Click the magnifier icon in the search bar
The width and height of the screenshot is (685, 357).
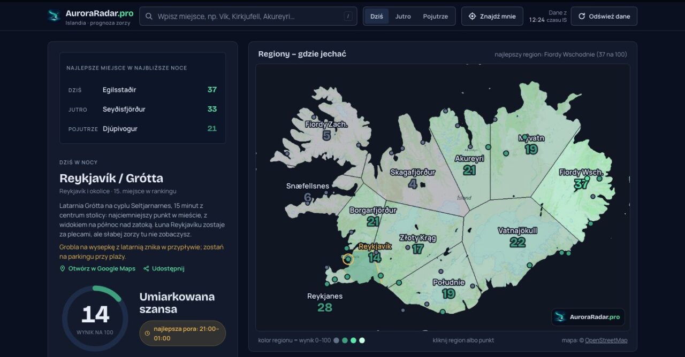click(149, 17)
